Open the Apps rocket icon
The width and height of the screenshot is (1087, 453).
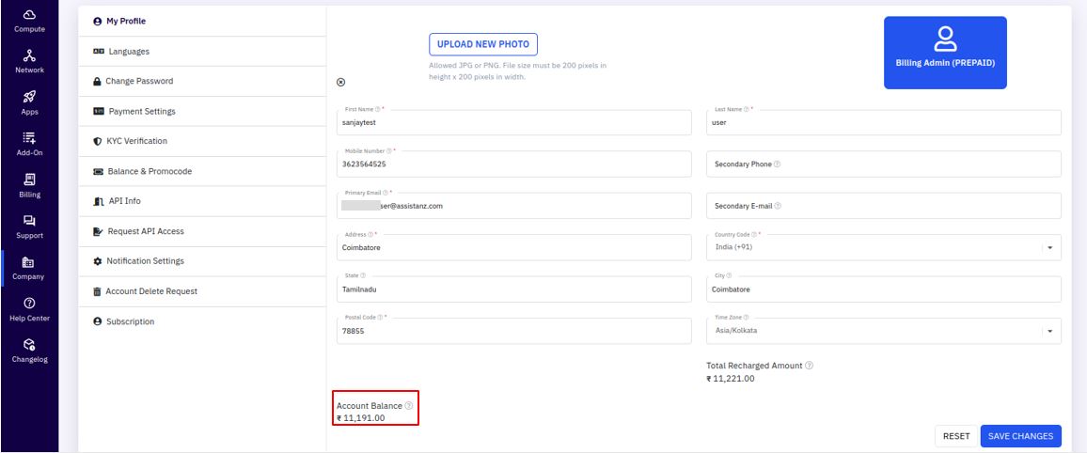coord(30,97)
